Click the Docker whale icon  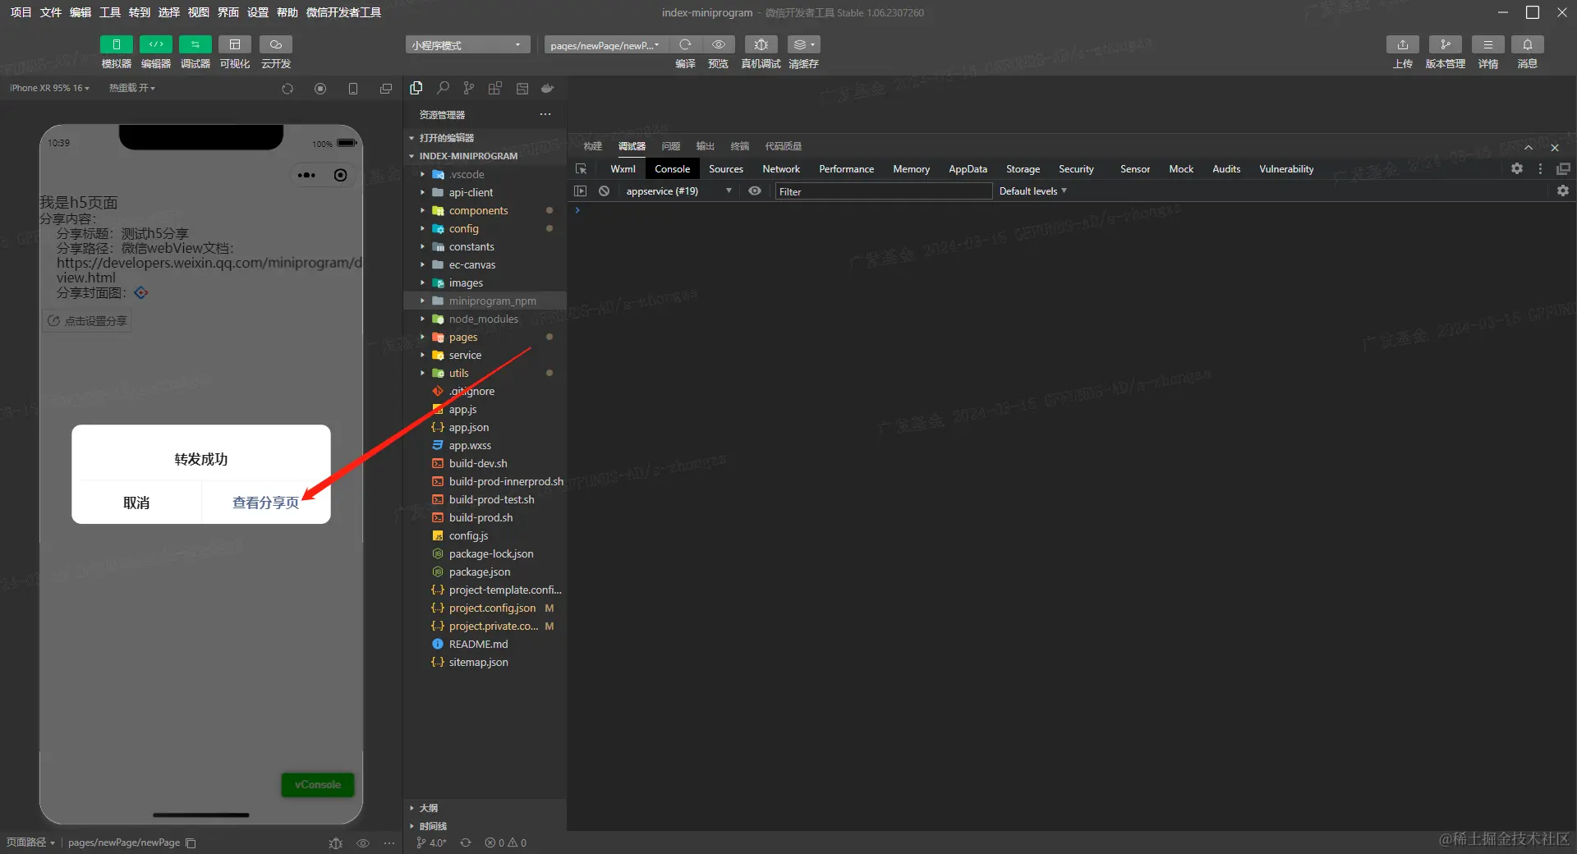(548, 88)
